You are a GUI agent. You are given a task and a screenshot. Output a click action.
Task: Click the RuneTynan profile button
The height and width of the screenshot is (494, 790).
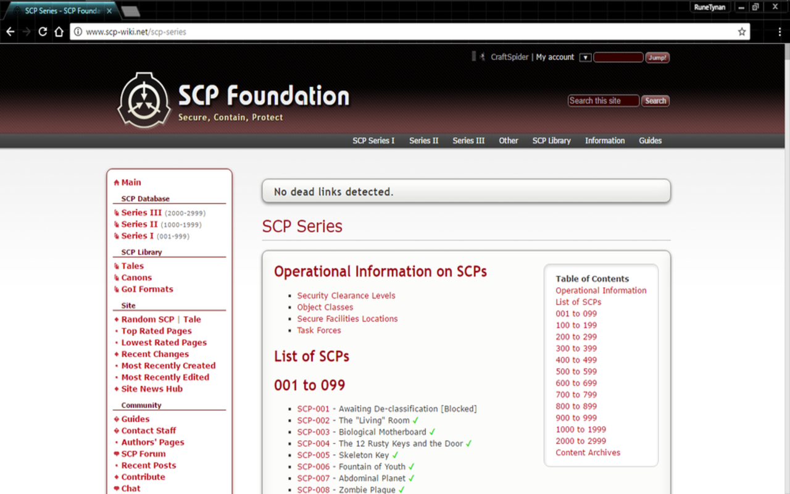710,7
